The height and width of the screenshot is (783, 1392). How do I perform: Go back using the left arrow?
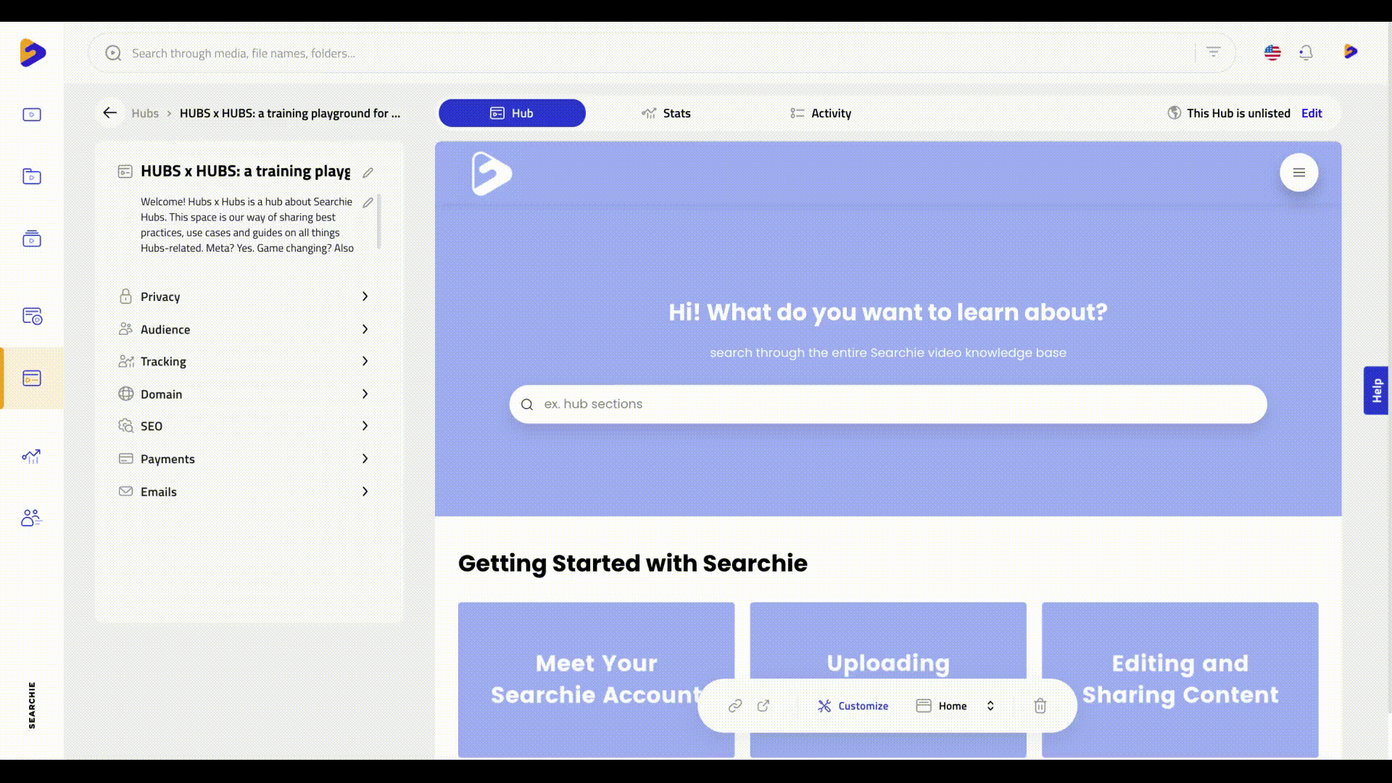coord(110,112)
